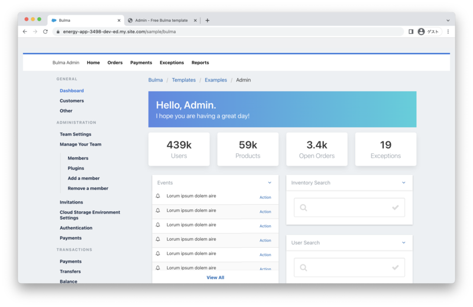Click the padlock icon in address bar

(58, 32)
